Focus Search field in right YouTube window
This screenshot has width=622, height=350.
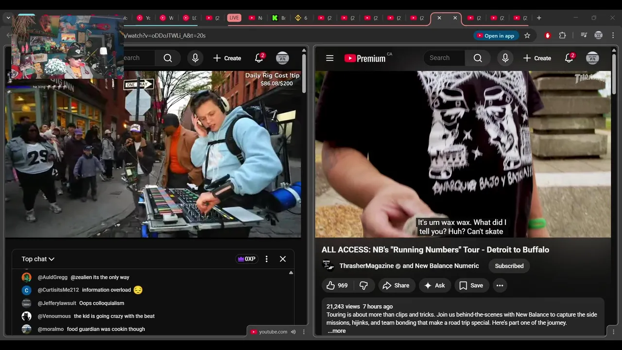[x=445, y=58]
